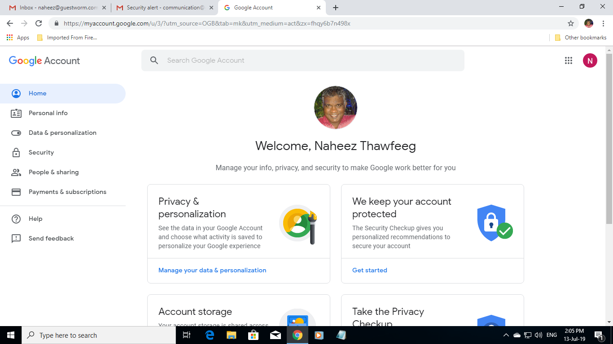Open File Explorer from taskbar
Screen dimensions: 613x344
click(x=231, y=335)
